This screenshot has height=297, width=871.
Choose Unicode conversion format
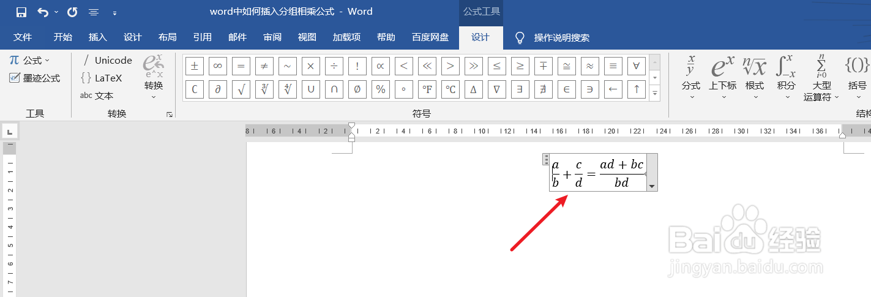pos(107,60)
